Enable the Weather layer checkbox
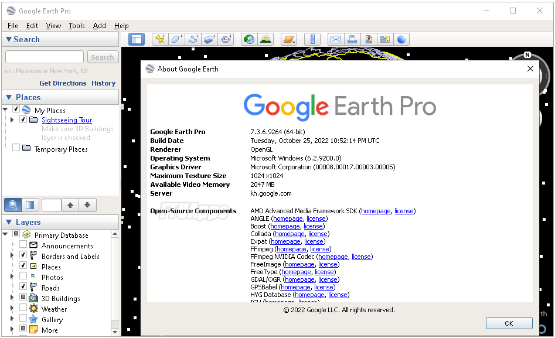This screenshot has width=555, height=338. pos(23,308)
